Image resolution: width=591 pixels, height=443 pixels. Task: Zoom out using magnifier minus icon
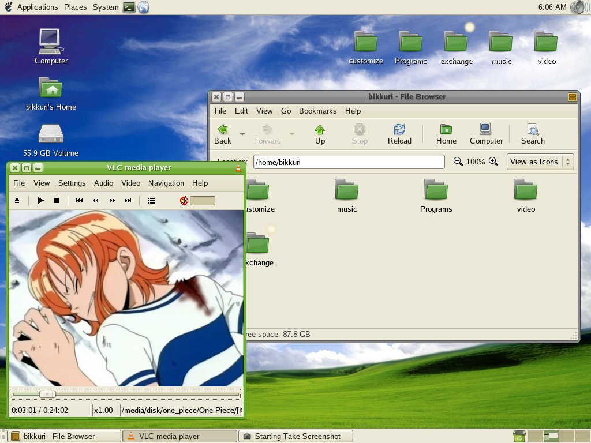[458, 162]
